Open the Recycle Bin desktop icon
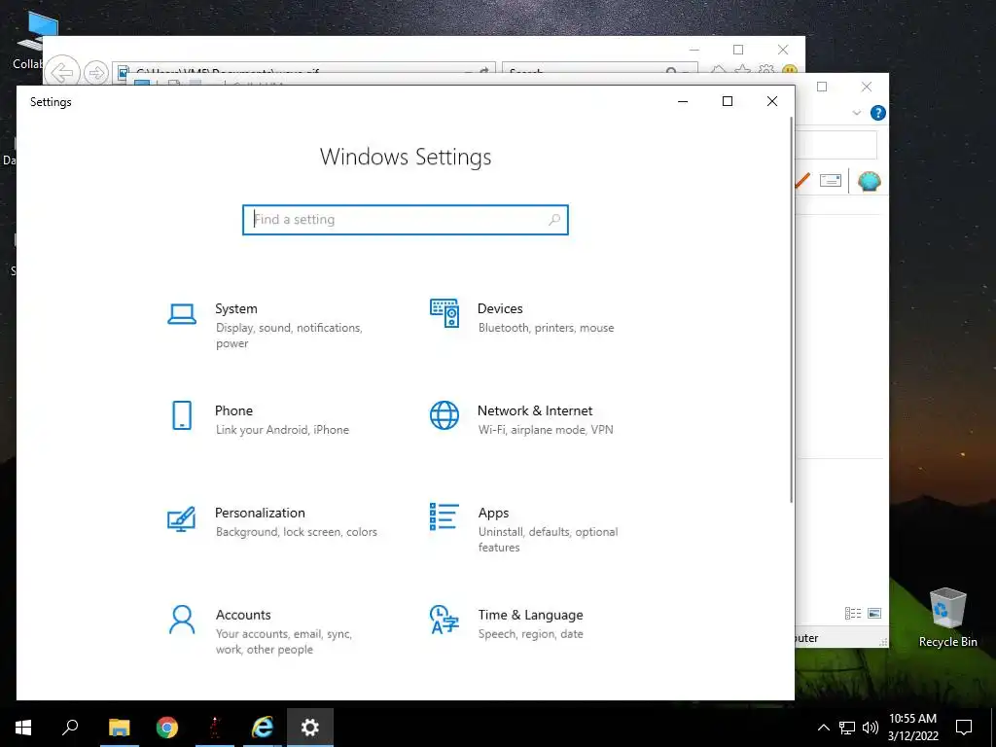 [x=947, y=617]
